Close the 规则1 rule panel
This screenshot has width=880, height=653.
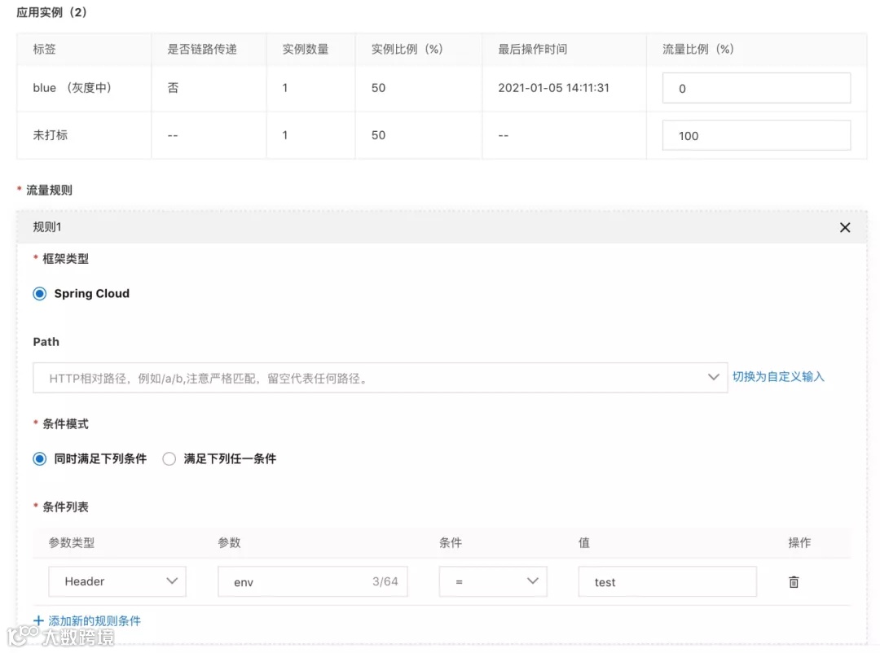[845, 227]
